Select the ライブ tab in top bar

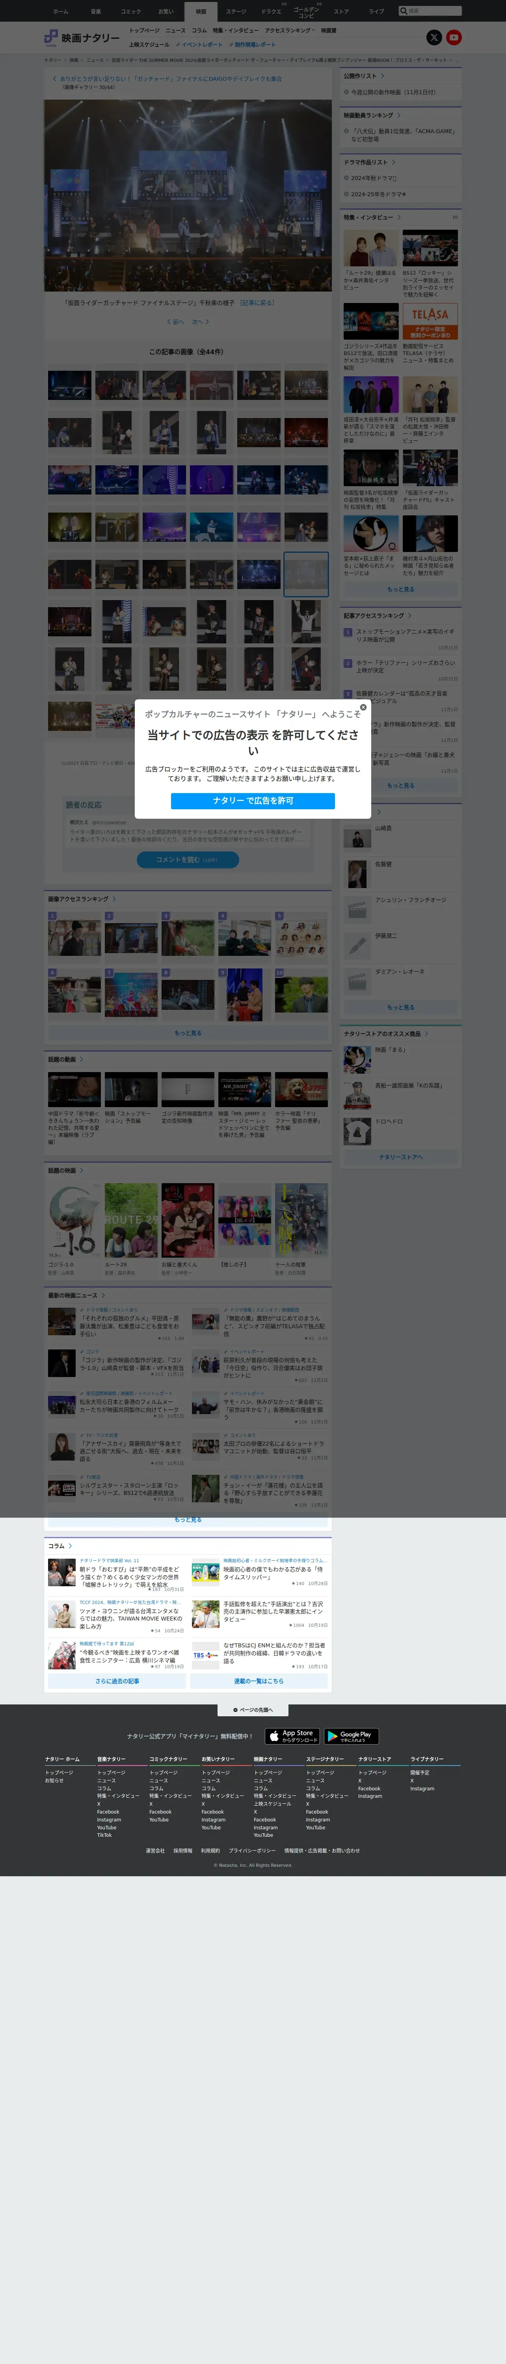pyautogui.click(x=376, y=11)
